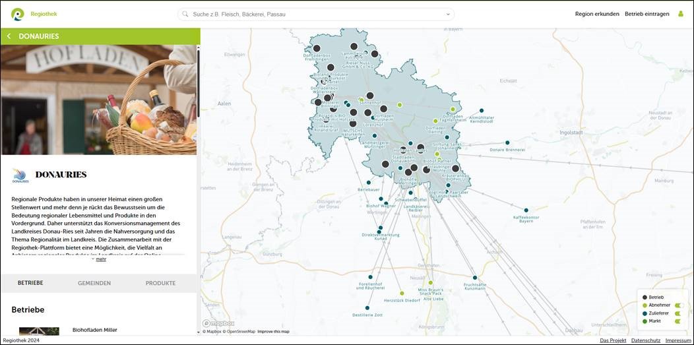Image resolution: width=694 pixels, height=345 pixels.
Task: Click the 'Regiothek 2024' footer text
Action: (x=20, y=340)
